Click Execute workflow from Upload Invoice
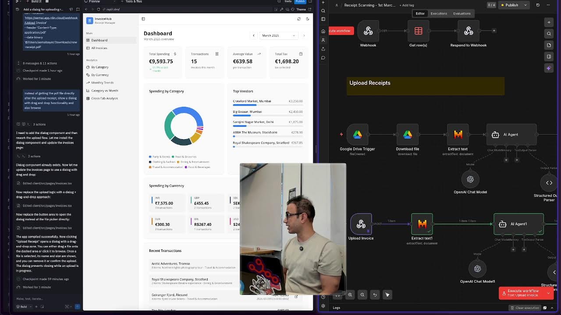The height and width of the screenshot is (315, 561). pos(522,293)
